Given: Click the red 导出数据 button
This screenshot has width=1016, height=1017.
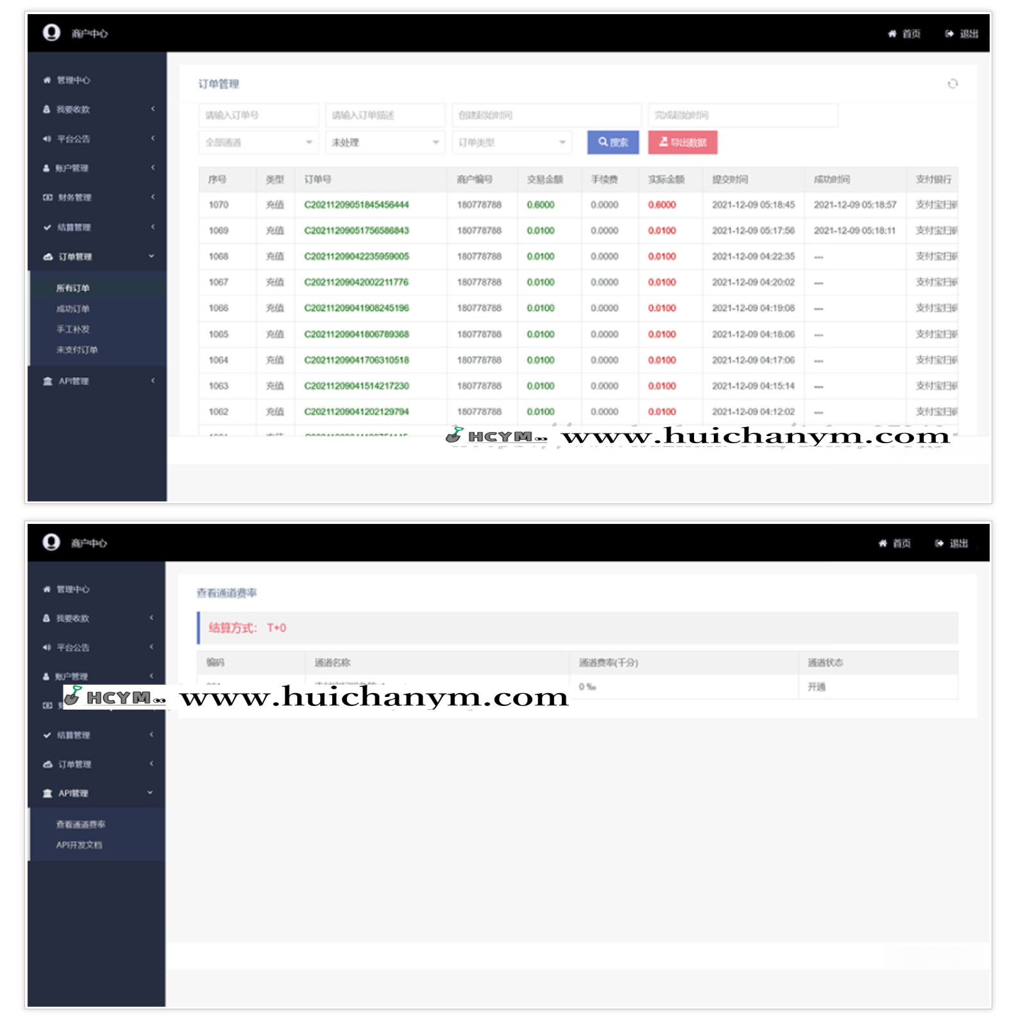Looking at the screenshot, I should 682,142.
